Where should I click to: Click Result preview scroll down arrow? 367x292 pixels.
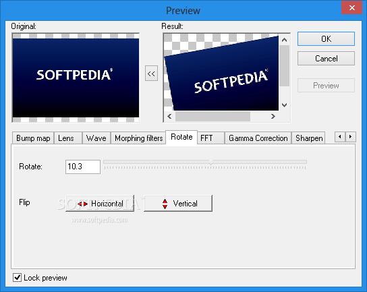(285, 105)
